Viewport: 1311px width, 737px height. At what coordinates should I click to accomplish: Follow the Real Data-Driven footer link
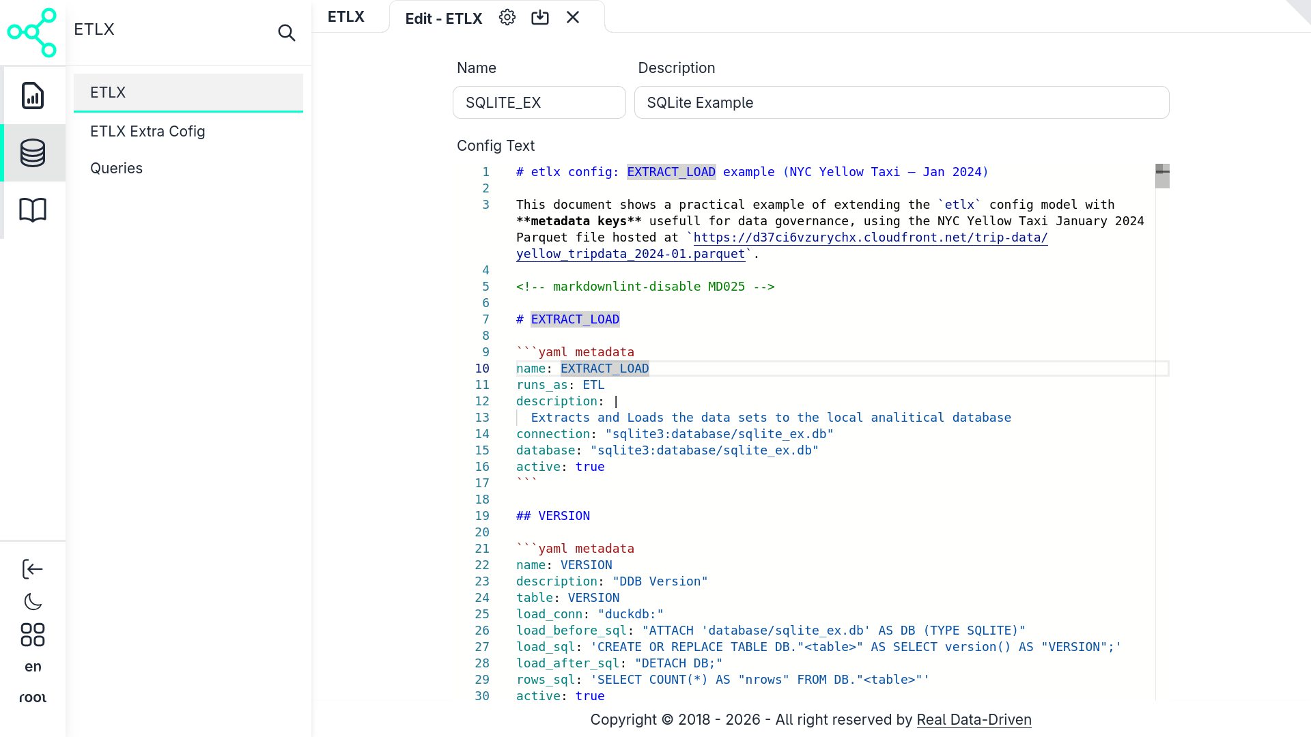pos(974,720)
